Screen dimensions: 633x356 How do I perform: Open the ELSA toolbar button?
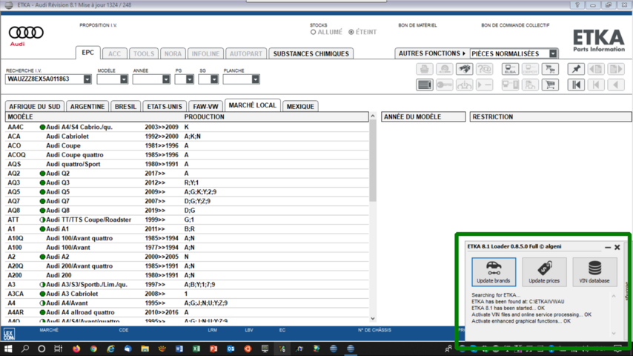(510, 69)
